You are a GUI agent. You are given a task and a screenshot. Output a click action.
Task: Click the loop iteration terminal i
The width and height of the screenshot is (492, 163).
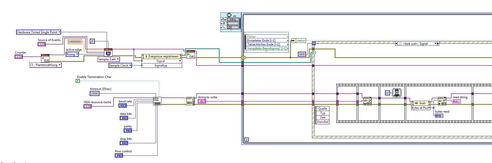(x=247, y=140)
